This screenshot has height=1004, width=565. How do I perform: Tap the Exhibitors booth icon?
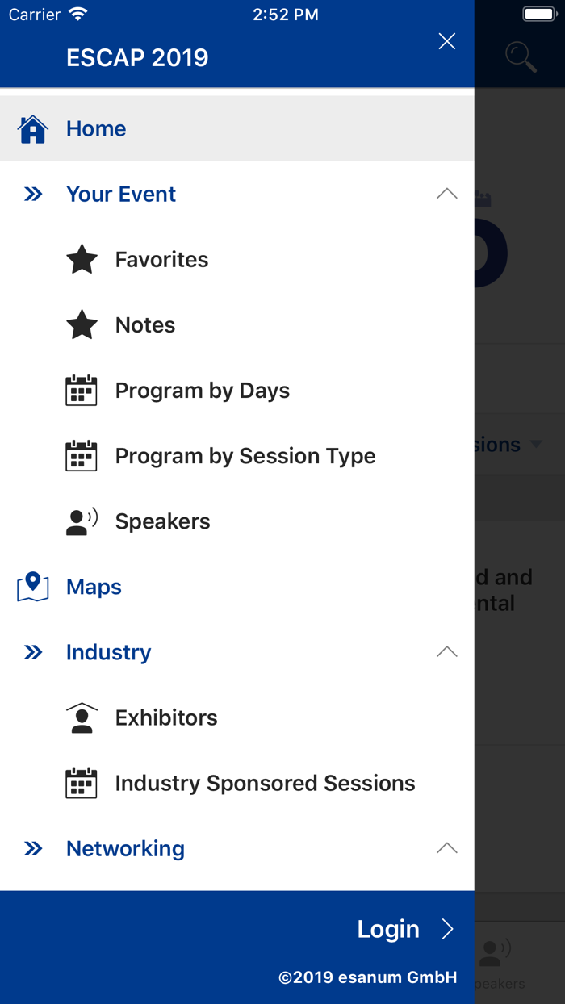point(82,717)
